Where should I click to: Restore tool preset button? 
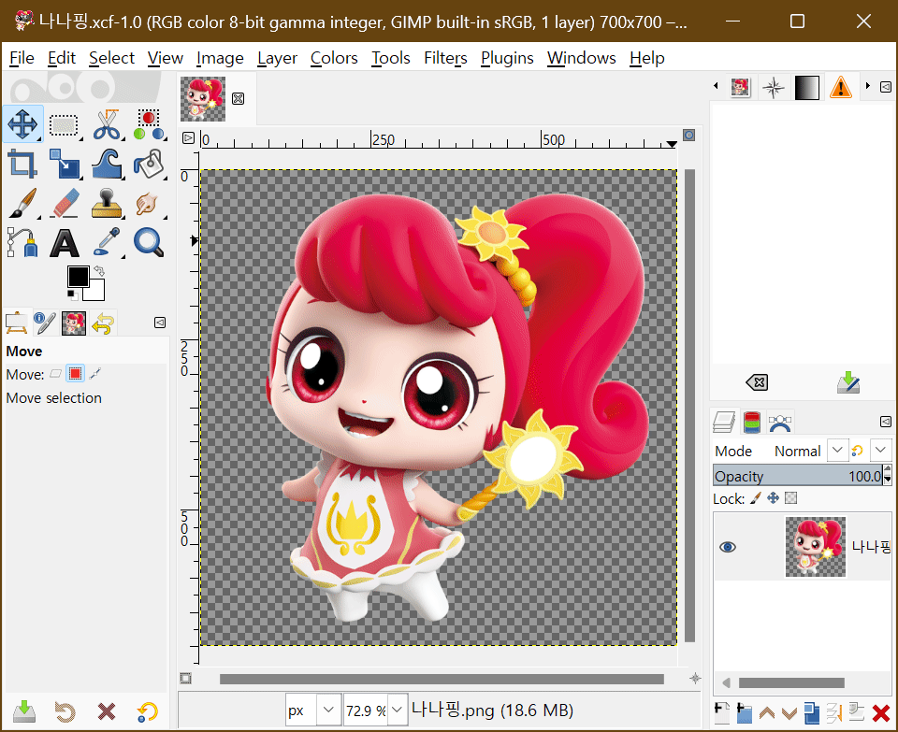65,711
